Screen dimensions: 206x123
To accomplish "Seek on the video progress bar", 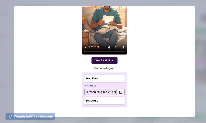I will pos(104,51).
